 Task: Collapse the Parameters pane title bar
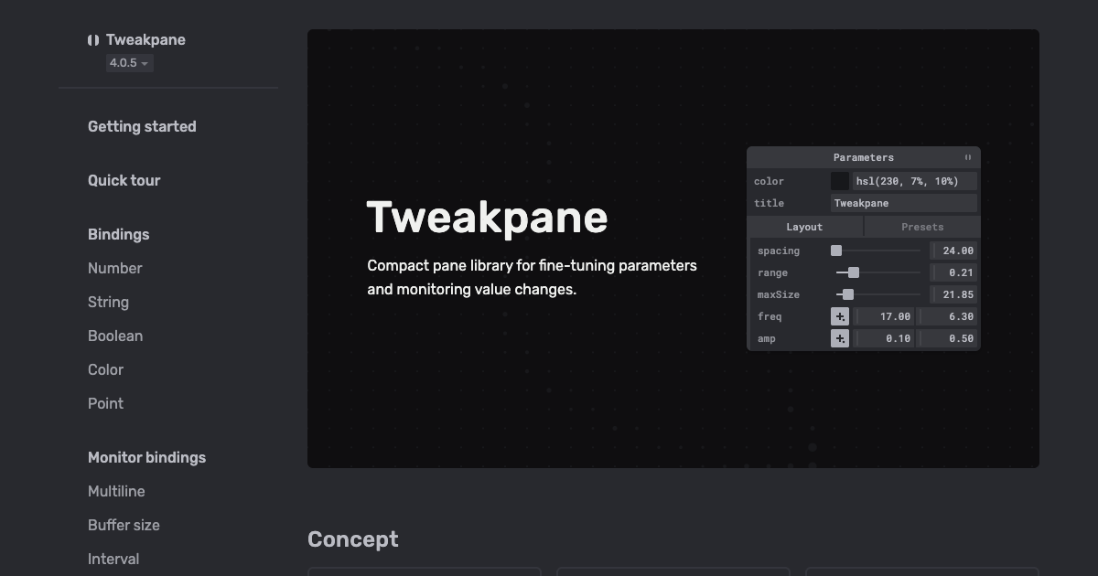(864, 157)
